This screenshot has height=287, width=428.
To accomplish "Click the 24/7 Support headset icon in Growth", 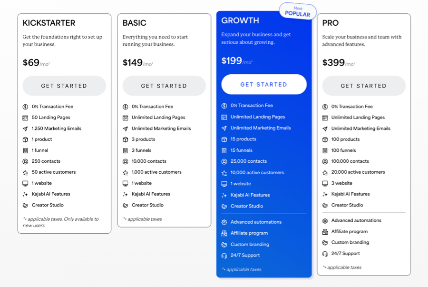I will tap(224, 256).
